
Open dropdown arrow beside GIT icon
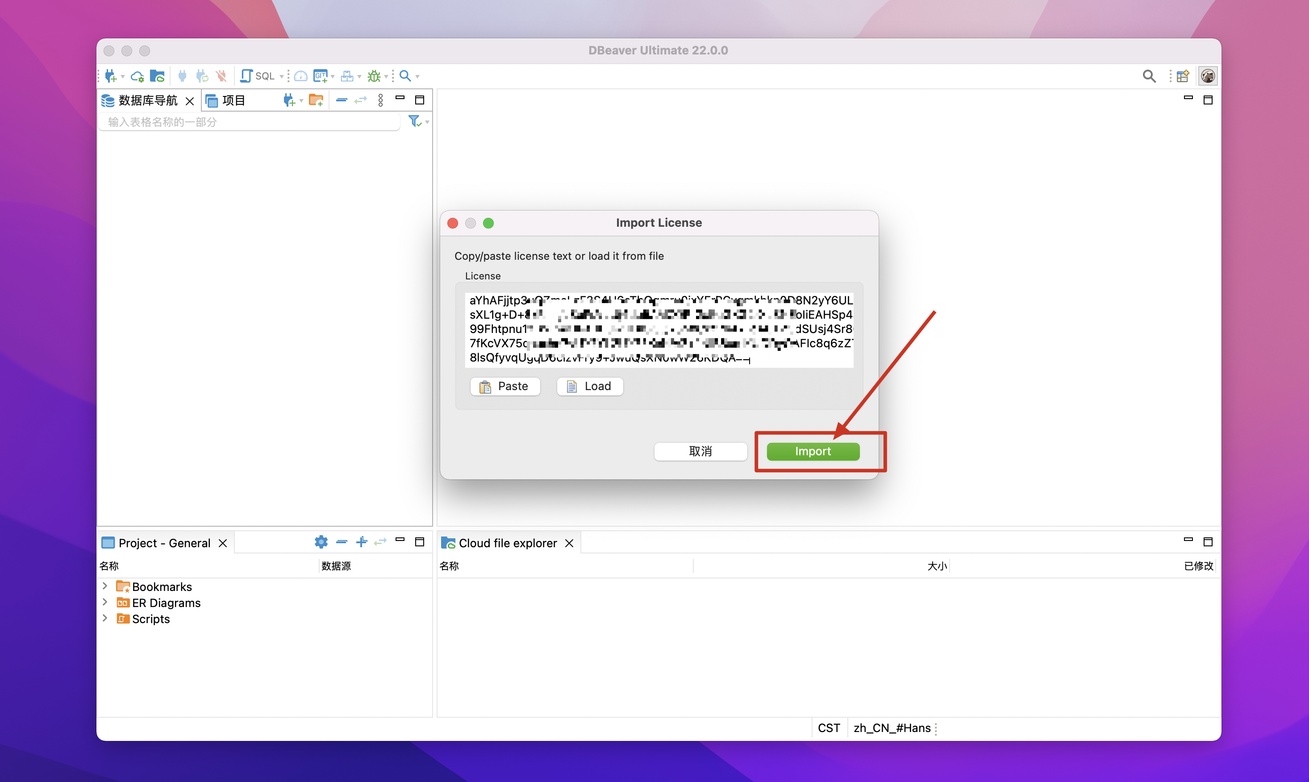pyautogui.click(x=333, y=77)
